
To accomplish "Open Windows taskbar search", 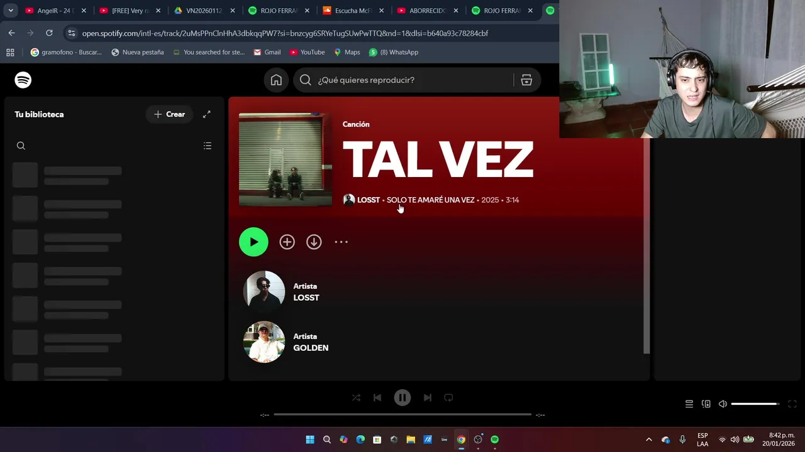I will [x=327, y=439].
